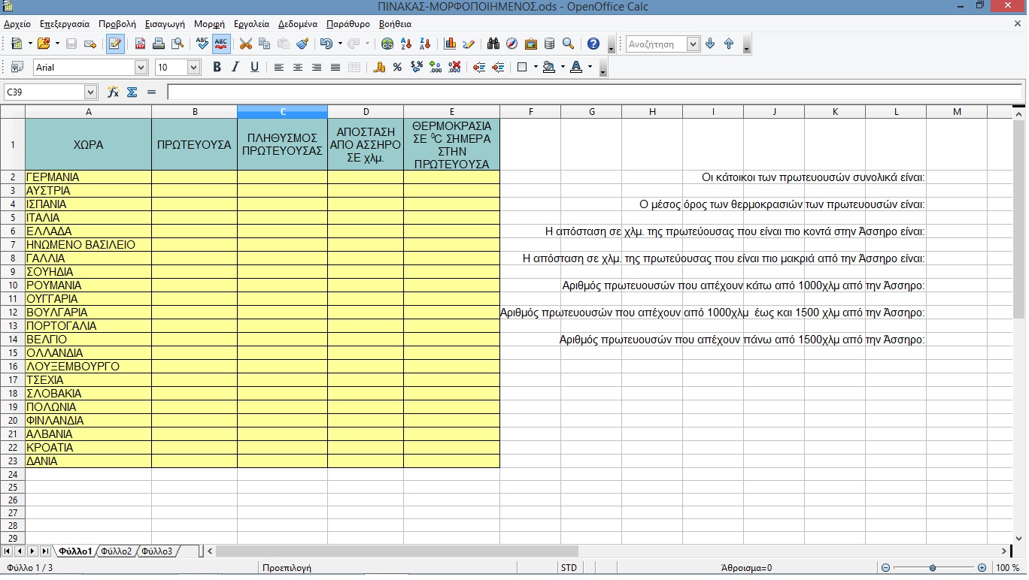Apply currency number format icon
The image size is (1029, 580).
(379, 67)
